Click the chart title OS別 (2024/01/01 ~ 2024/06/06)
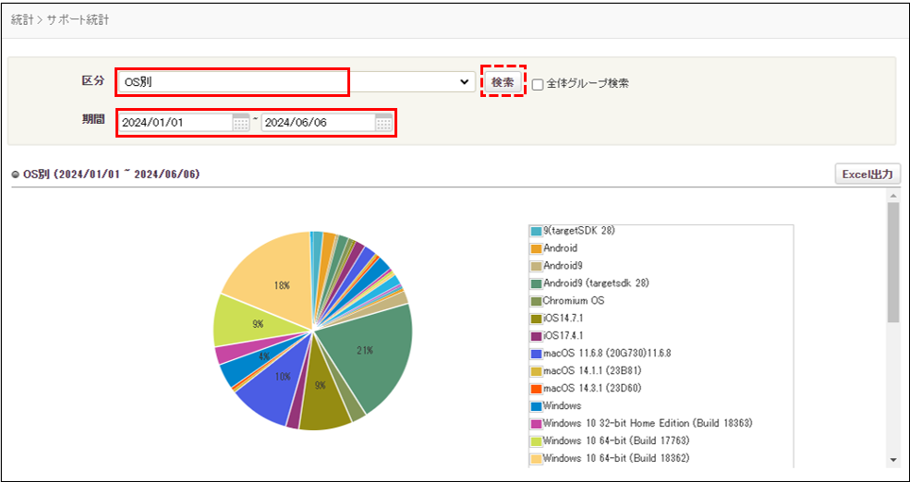Screen dimensions: 910x482 112,175
